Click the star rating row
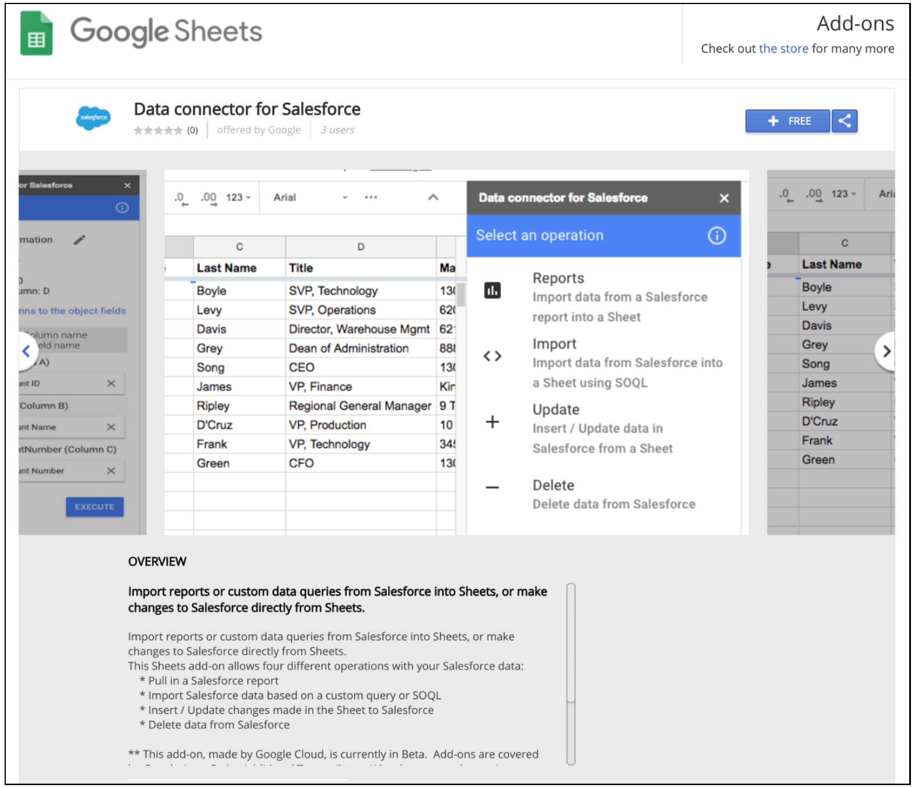This screenshot has height=788, width=915. (158, 130)
